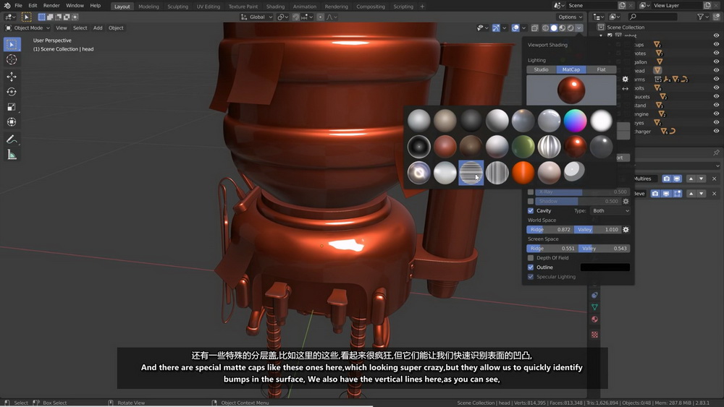Select the Measure tool
The height and width of the screenshot is (407, 724).
(x=12, y=155)
